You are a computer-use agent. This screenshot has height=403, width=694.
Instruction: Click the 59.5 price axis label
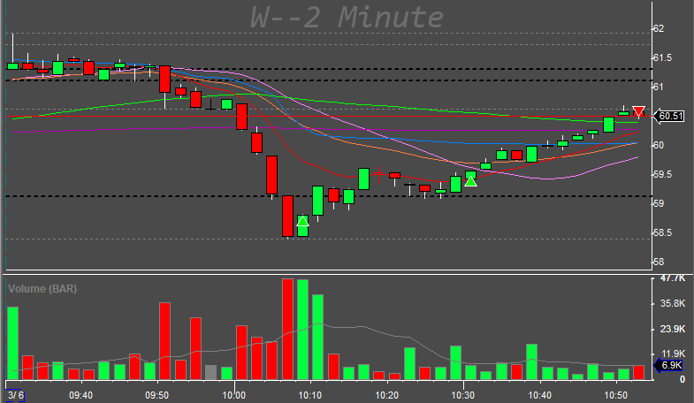(662, 174)
